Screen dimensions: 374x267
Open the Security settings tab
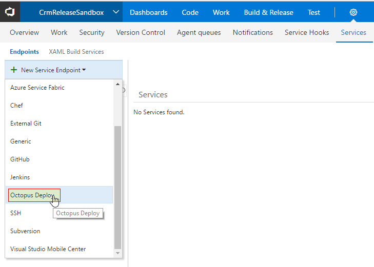point(92,32)
